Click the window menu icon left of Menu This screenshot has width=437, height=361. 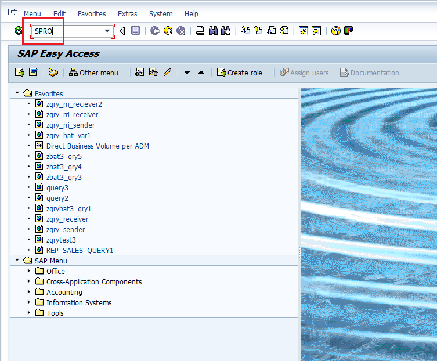(x=12, y=12)
